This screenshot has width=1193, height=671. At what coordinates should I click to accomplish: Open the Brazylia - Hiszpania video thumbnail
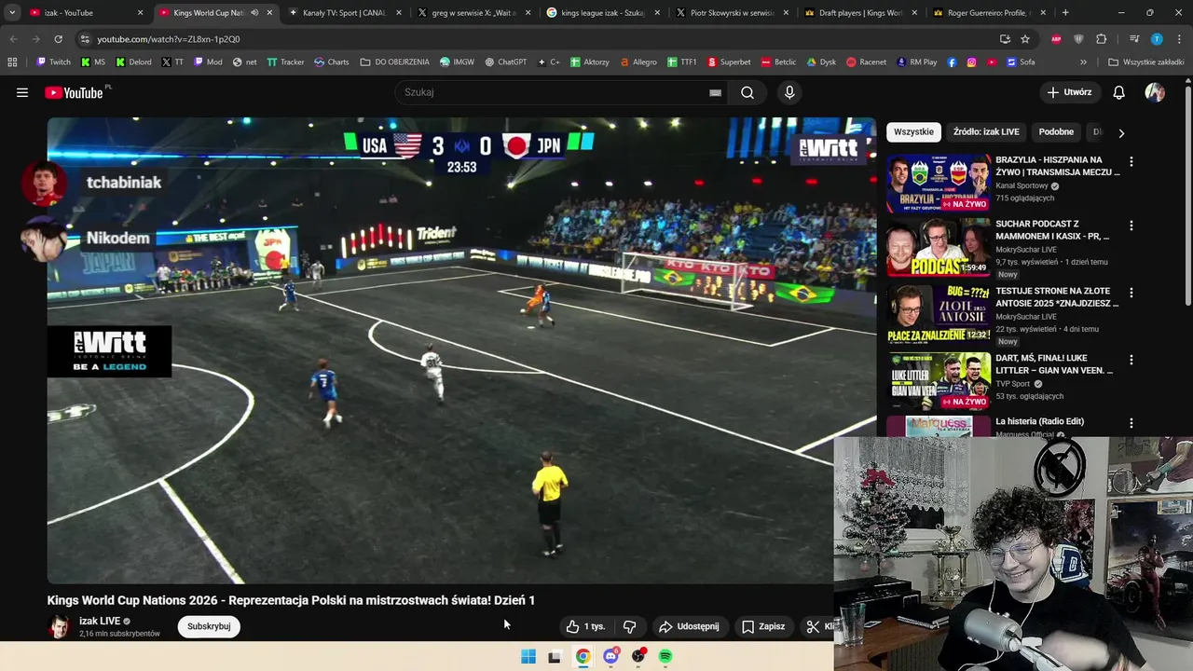pyautogui.click(x=939, y=184)
